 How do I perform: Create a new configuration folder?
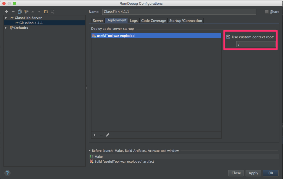pos(46,12)
